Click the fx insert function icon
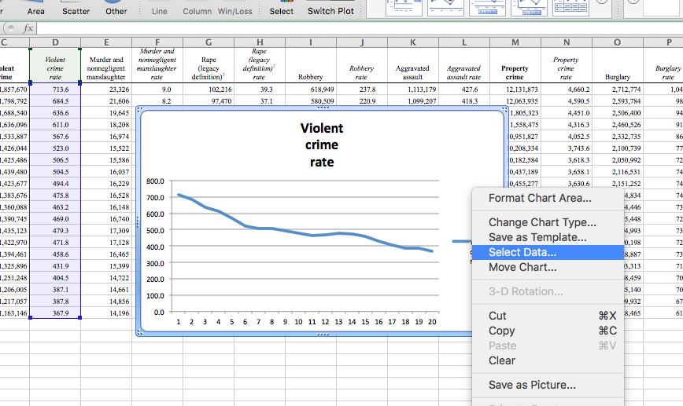The image size is (683, 406). click(x=28, y=28)
